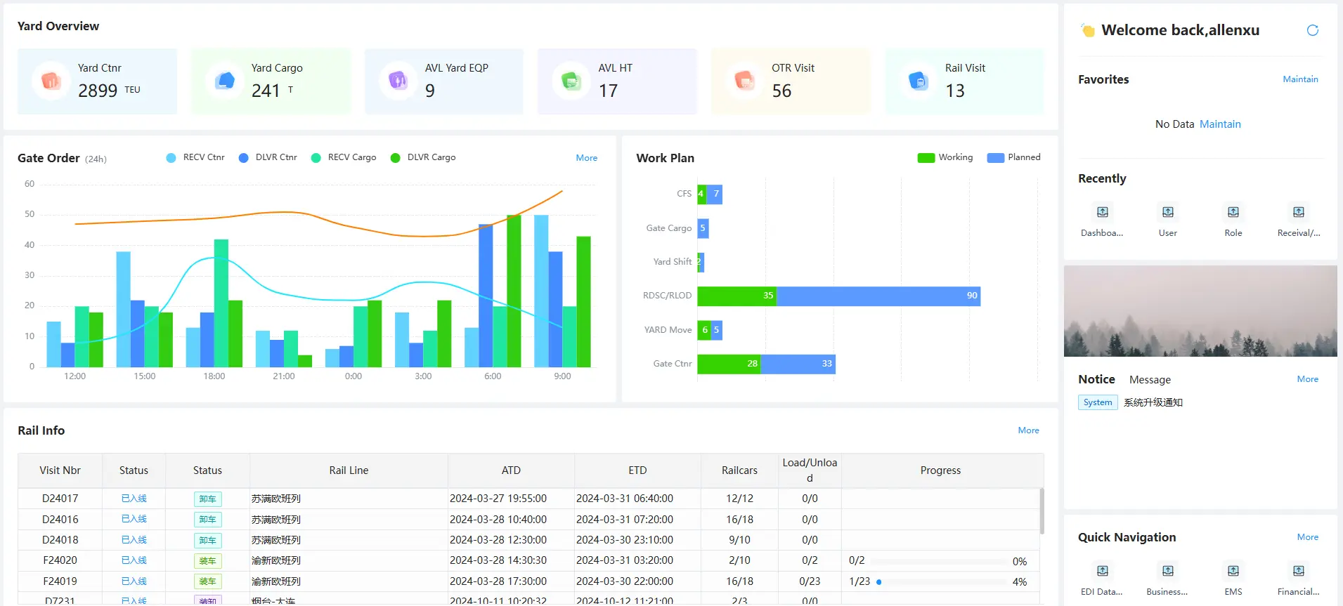1343x606 pixels.
Task: Click the Railcars column header
Action: point(739,470)
